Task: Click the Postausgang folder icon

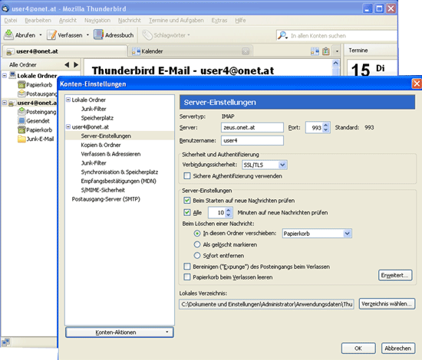Action: [21, 93]
